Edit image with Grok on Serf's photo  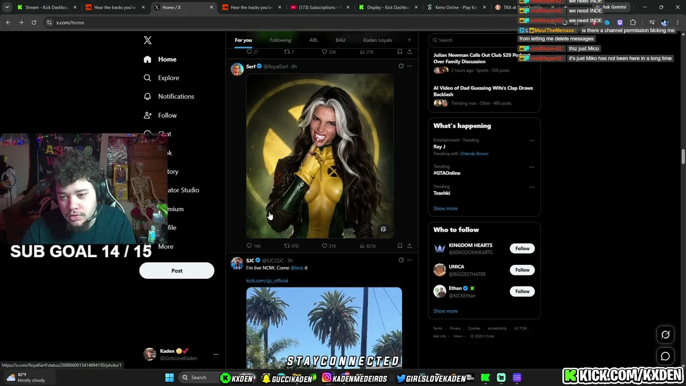[x=383, y=229]
